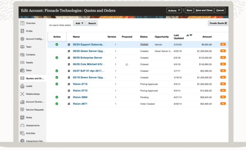Open the Contacts sidebar icon
This screenshot has height=150, width=246.
click(22, 55)
